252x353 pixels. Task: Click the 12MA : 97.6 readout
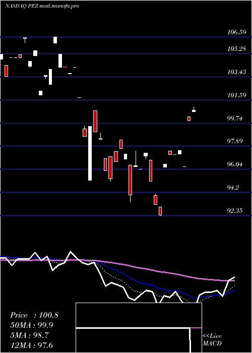pos(31,345)
